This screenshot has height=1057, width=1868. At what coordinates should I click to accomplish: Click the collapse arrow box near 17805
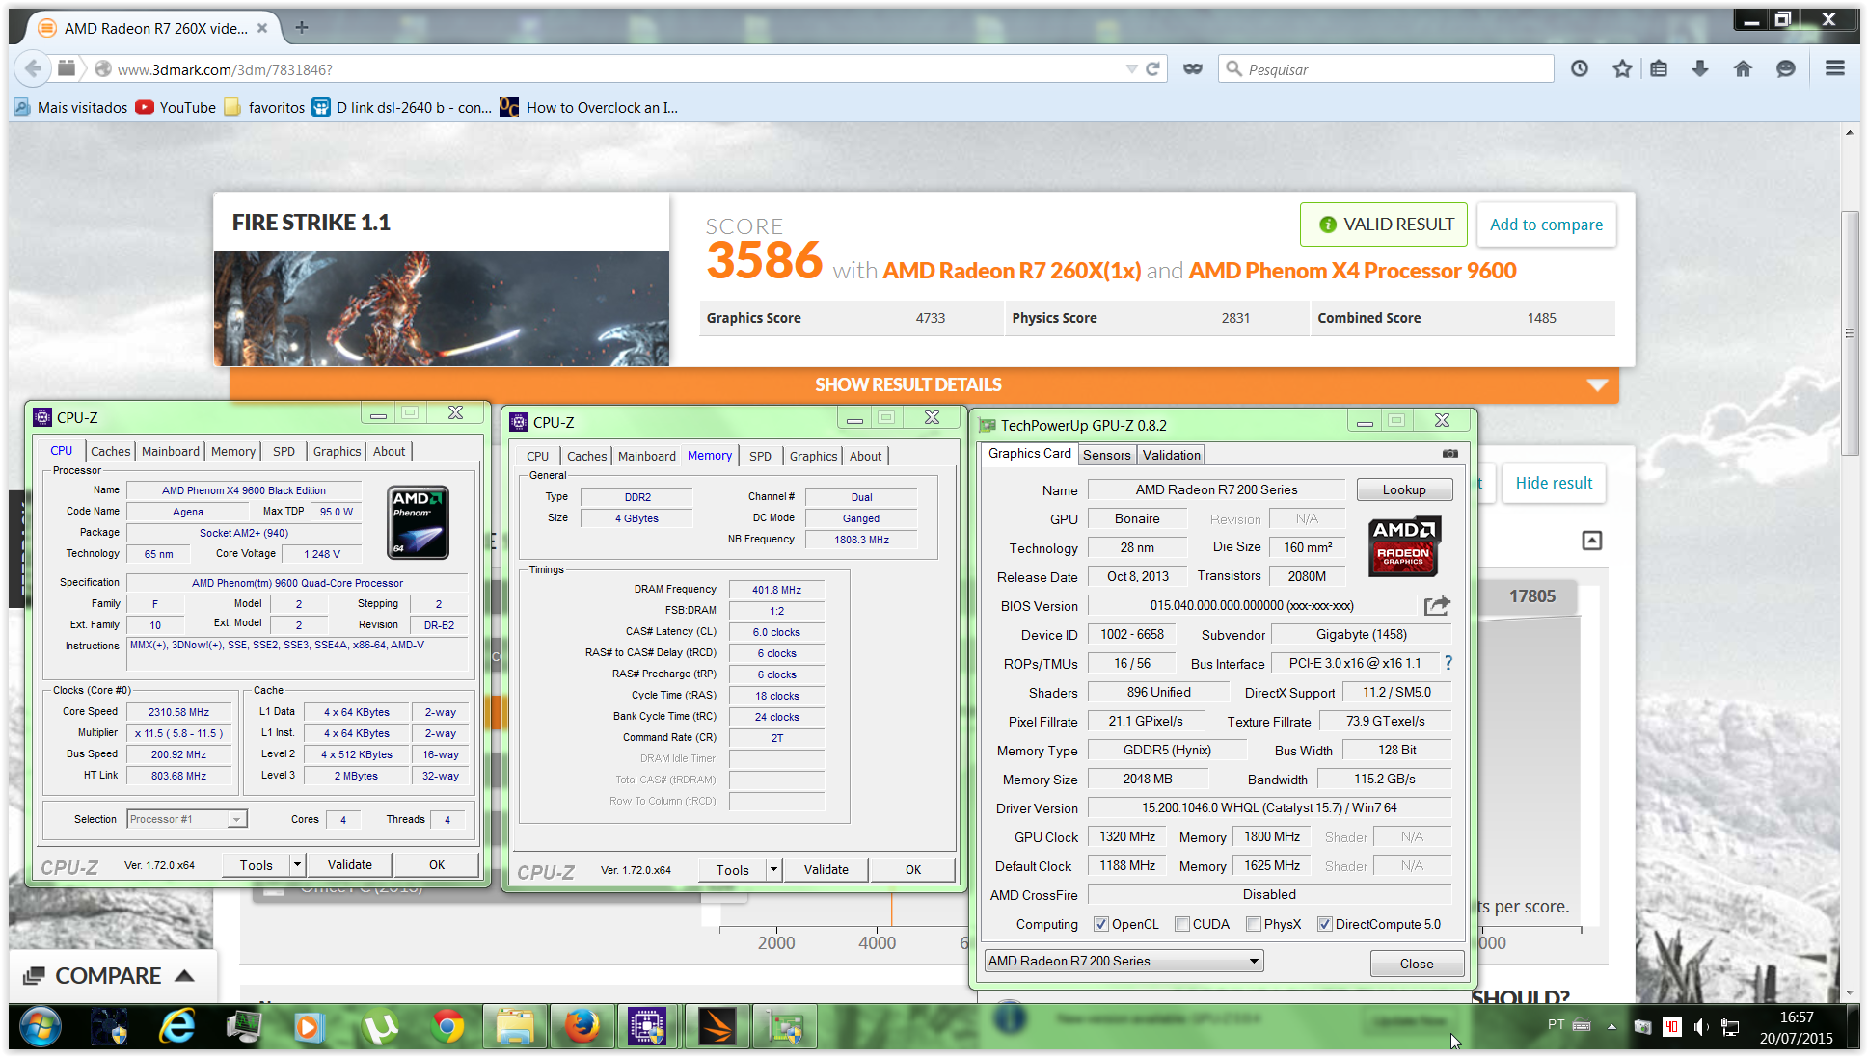pyautogui.click(x=1591, y=541)
